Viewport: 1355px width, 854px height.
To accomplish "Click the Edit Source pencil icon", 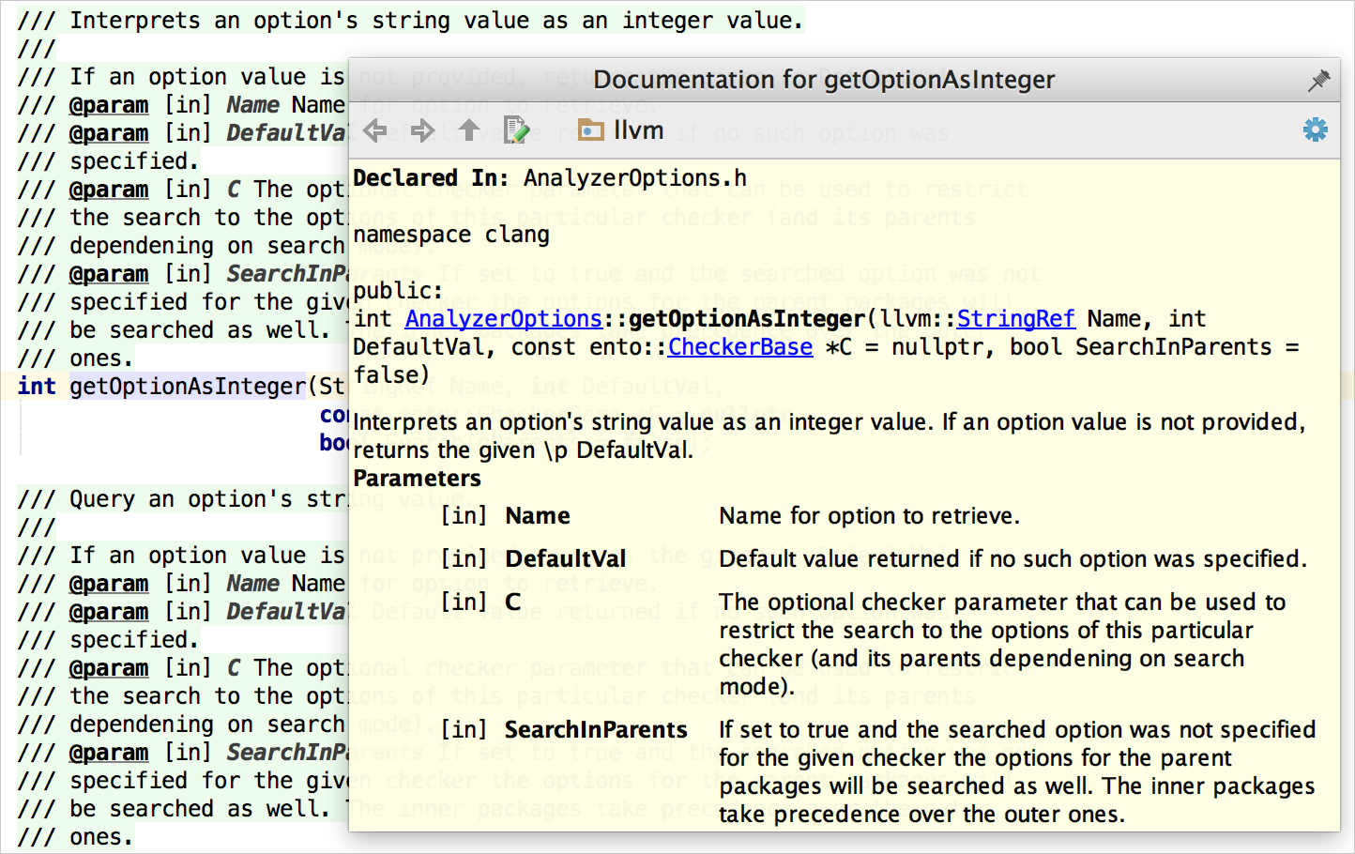I will 516,130.
